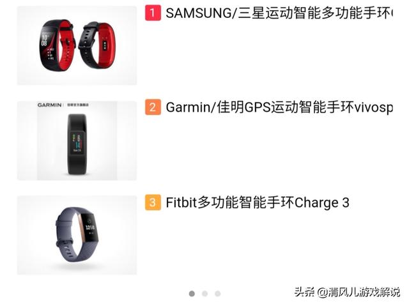Click the Fitbit screen showing 12:58

[x=89, y=227]
